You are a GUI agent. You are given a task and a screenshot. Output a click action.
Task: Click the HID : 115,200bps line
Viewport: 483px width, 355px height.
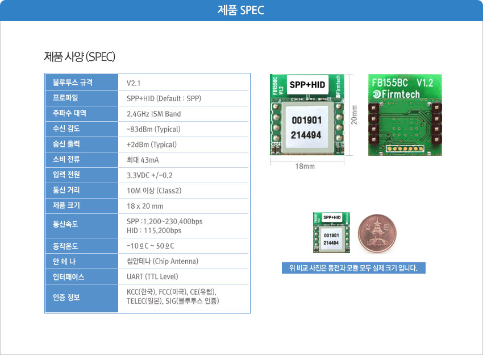pyautogui.click(x=154, y=231)
